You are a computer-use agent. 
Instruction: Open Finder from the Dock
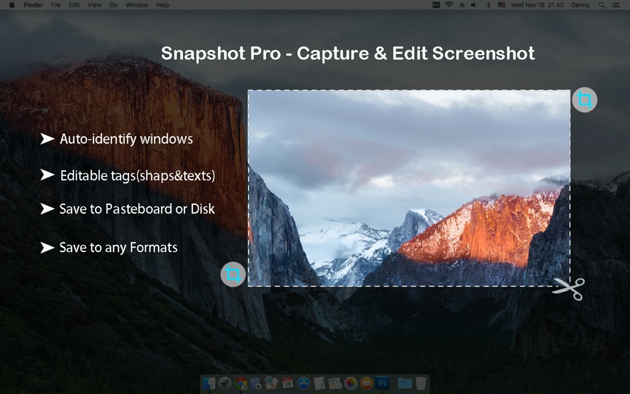click(x=209, y=383)
